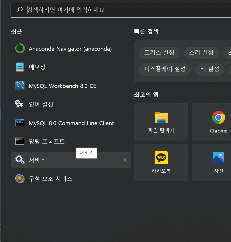Click the search magnifier icon
231x242 pixels.
tap(20, 10)
